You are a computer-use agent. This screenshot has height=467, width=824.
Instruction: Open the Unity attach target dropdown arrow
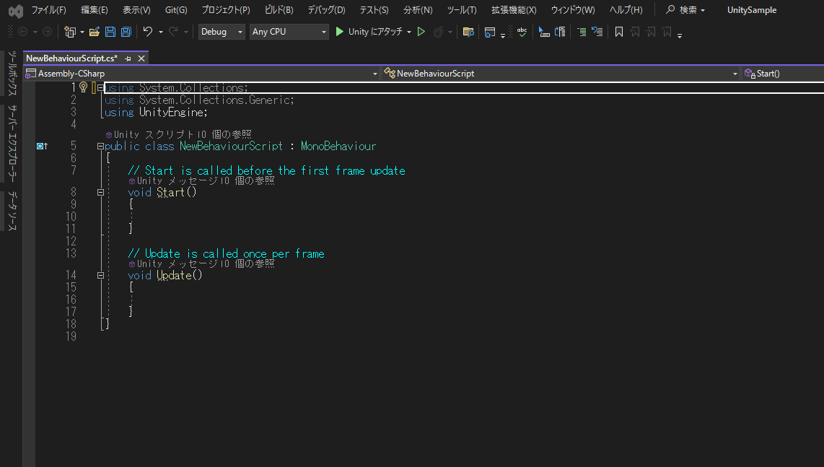tap(409, 32)
